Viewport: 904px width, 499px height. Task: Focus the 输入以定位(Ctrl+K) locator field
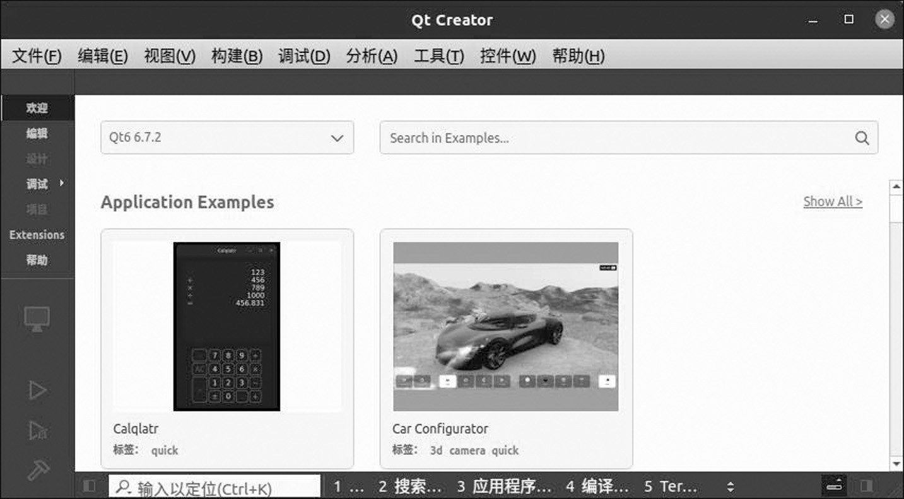215,487
